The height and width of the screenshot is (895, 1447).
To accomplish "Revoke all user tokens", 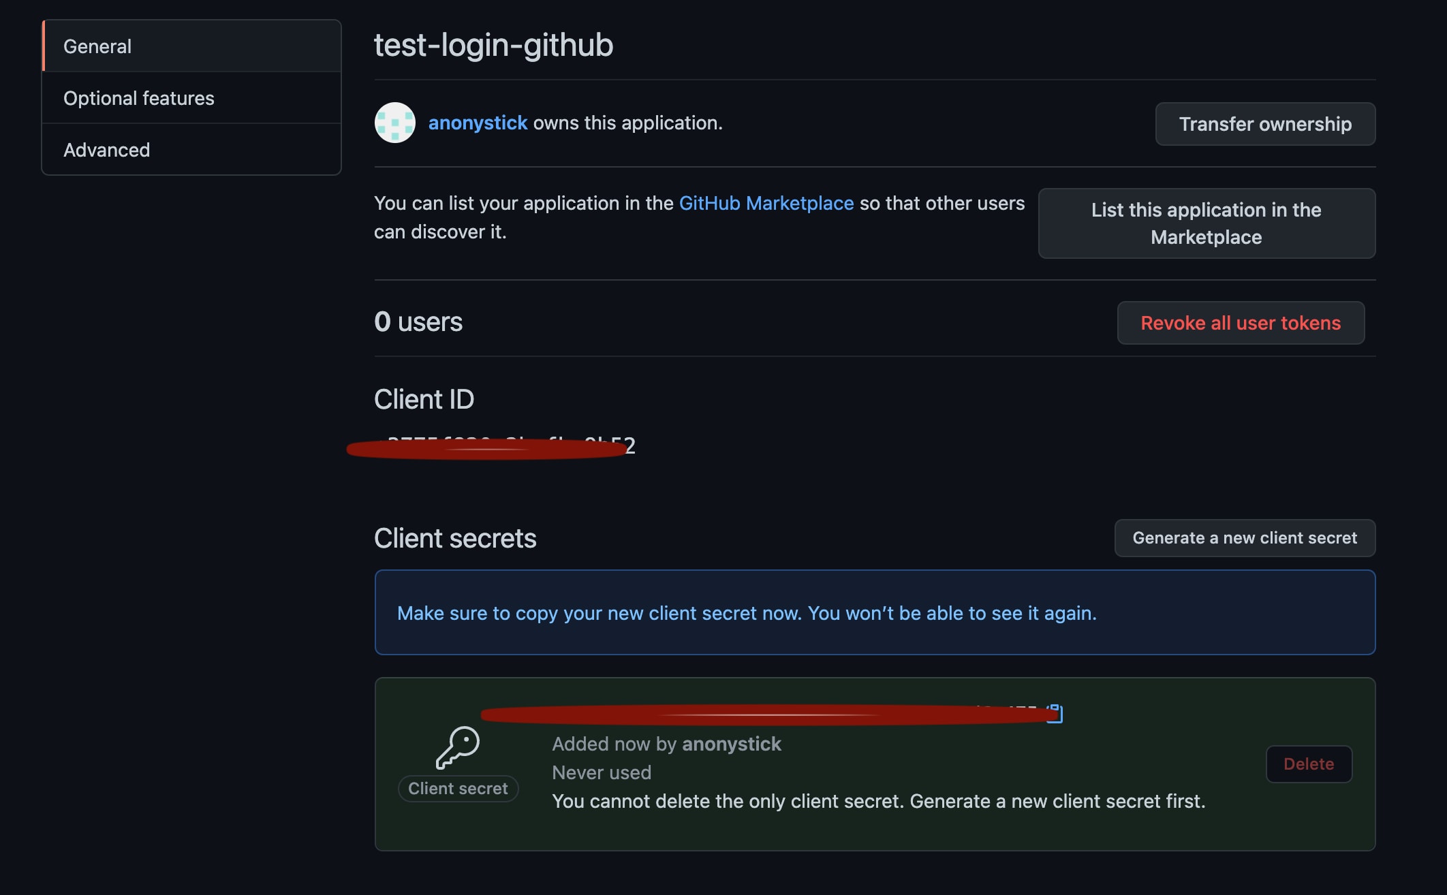I will tap(1241, 323).
